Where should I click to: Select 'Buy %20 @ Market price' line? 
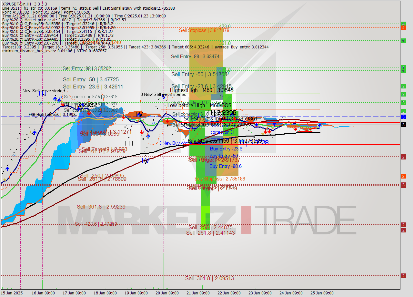pos(64,20)
